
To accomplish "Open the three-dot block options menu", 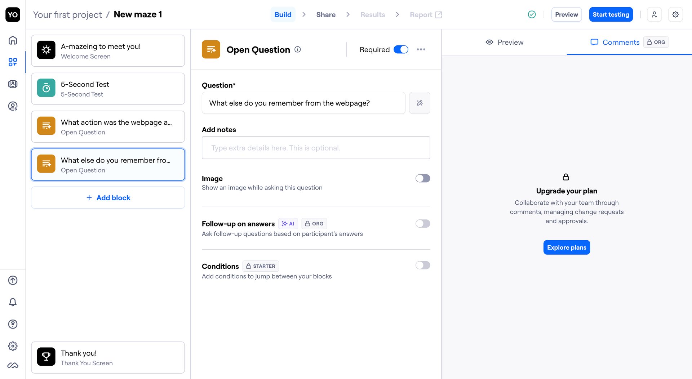I will pyautogui.click(x=421, y=49).
